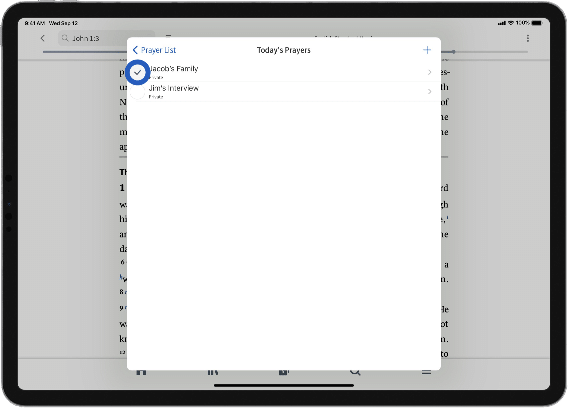Click the John 1:3 search field
Viewport: 568px width, 408px height.
(107, 38)
